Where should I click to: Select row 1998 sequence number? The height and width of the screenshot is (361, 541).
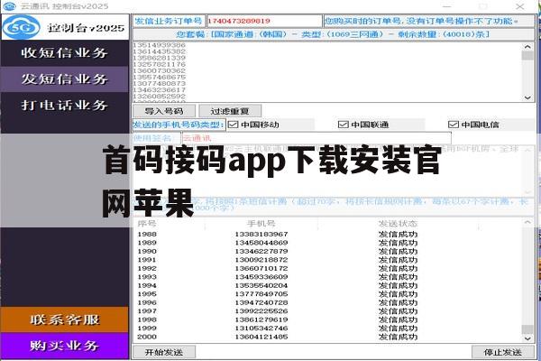147,319
